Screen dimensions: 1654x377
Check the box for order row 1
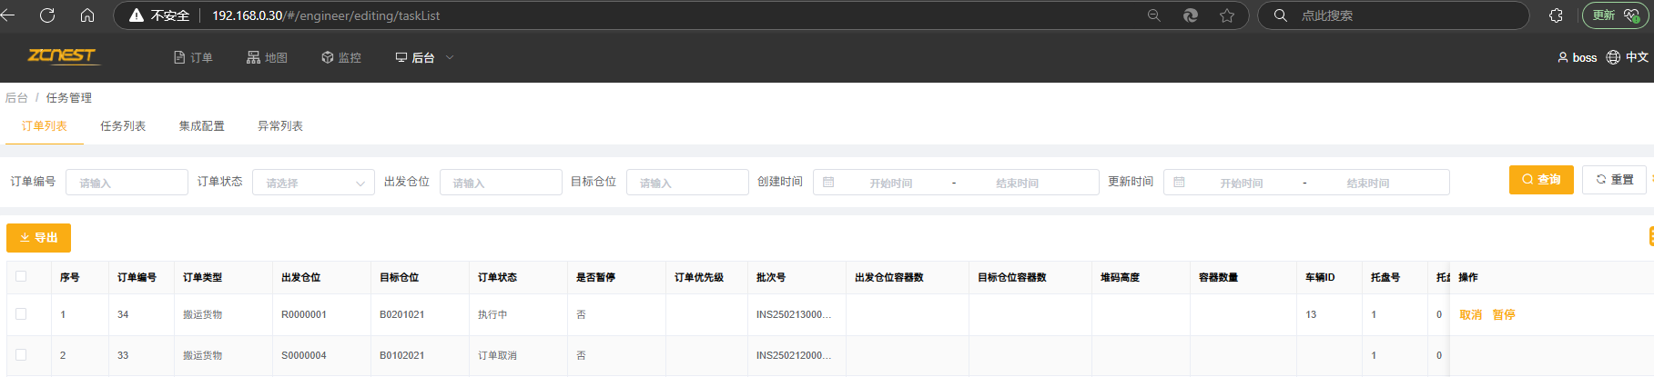21,313
